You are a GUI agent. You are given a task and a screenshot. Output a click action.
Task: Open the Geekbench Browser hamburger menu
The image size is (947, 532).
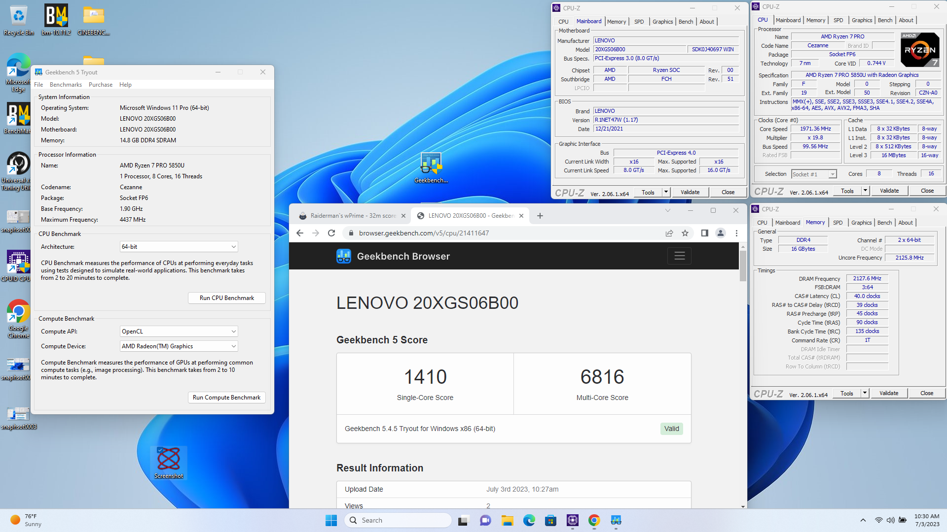click(x=680, y=256)
